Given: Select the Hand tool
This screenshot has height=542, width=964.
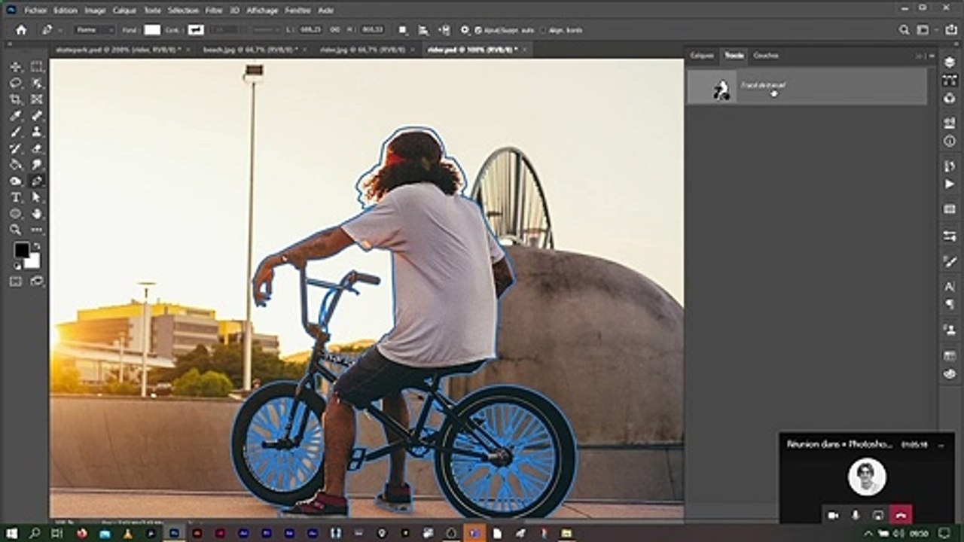Looking at the screenshot, I should (37, 213).
